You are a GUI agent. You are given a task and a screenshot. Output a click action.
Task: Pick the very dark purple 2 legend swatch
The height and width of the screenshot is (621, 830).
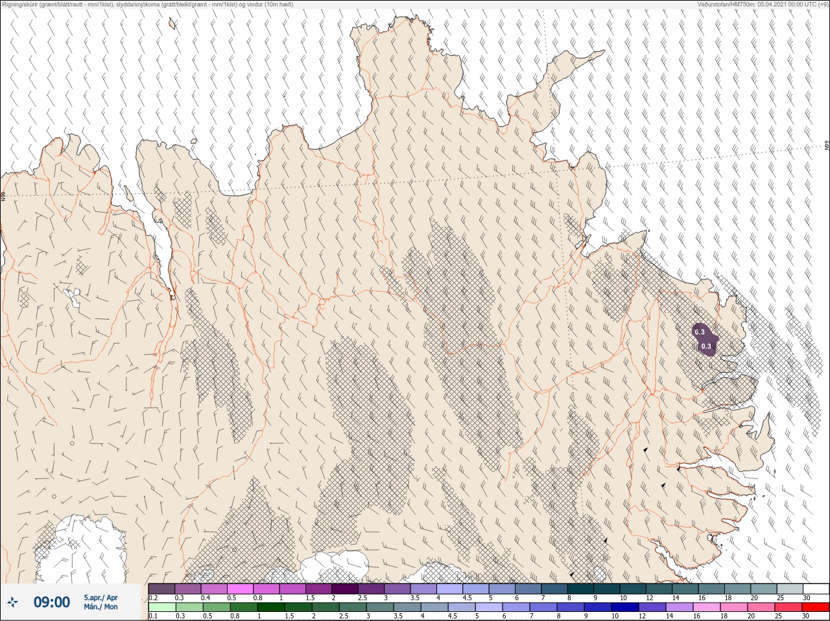point(345,589)
